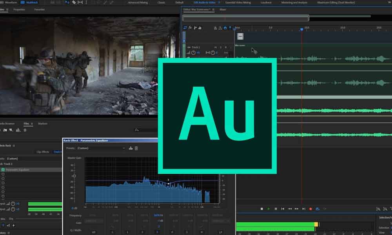Enable the HP high-pass band button
Screen dimensions: 392x235
pos(94,232)
